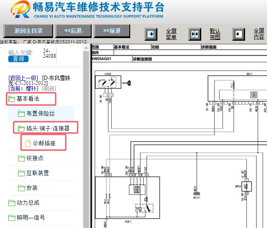Click the 动力总成 folder icon
The width and height of the screenshot is (267, 228).
click(11, 203)
